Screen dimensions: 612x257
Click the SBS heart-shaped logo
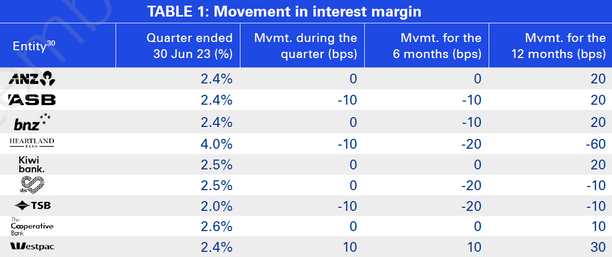[32, 184]
